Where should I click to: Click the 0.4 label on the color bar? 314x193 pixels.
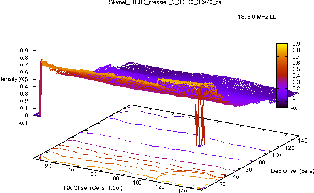coord(296,76)
